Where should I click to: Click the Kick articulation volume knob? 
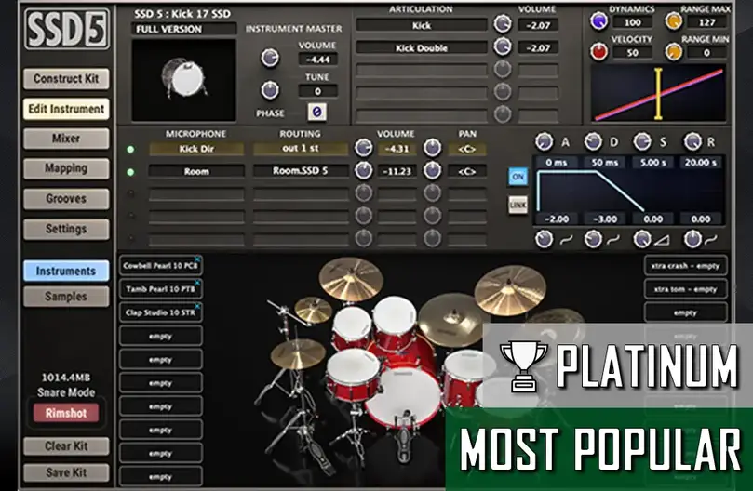503,24
